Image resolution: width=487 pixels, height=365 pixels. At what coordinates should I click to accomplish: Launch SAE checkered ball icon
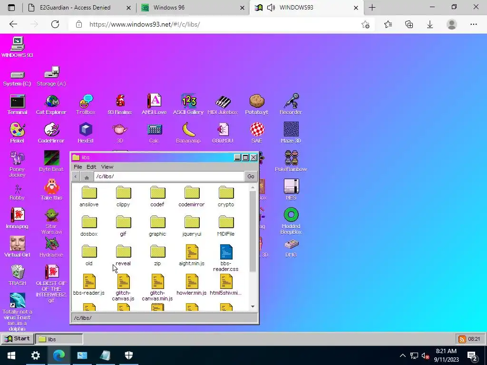[x=257, y=134]
